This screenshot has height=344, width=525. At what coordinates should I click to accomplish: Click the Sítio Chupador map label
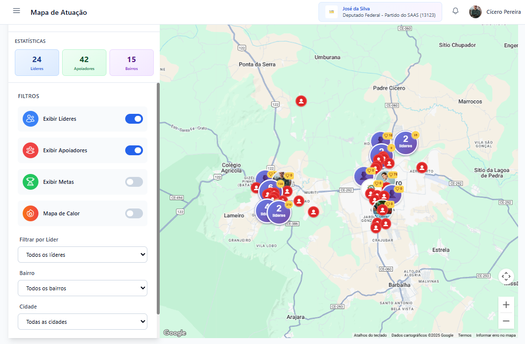click(x=457, y=45)
